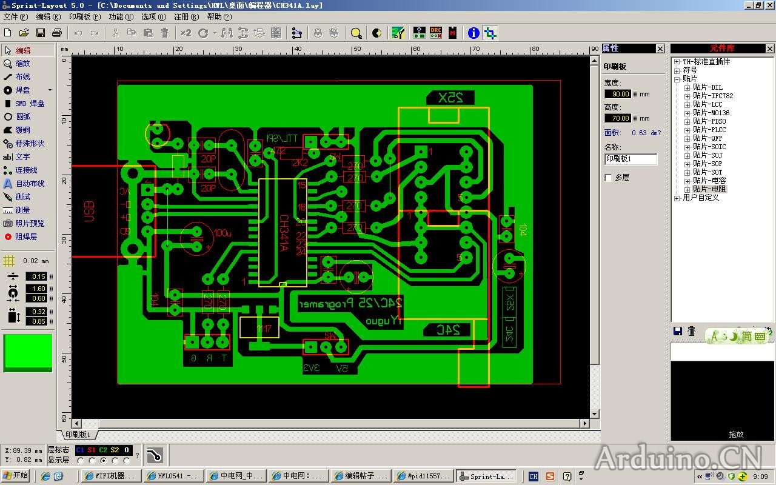Screen dimensions: 776x485
Task: Open the 文件 menu
Action: [x=15, y=17]
